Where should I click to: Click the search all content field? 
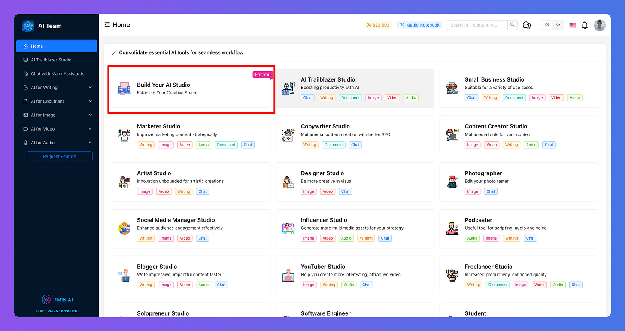point(477,25)
